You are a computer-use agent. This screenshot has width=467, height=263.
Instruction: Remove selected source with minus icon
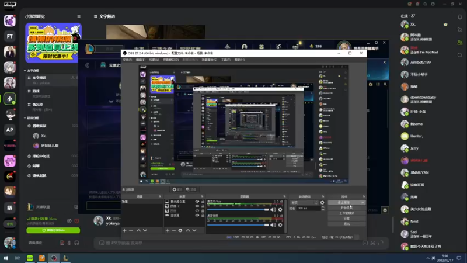tap(173, 230)
